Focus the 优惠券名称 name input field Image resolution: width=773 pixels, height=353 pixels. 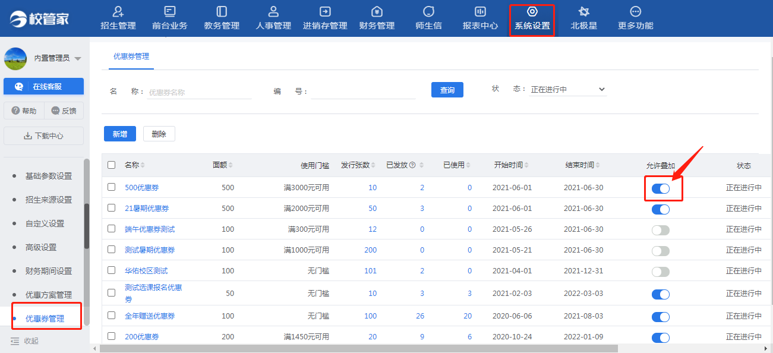200,92
